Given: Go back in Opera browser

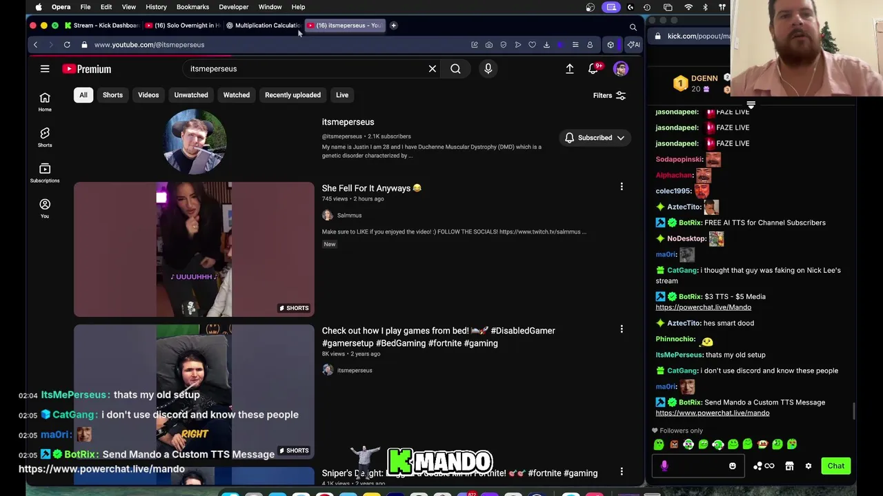Looking at the screenshot, I should (x=35, y=45).
